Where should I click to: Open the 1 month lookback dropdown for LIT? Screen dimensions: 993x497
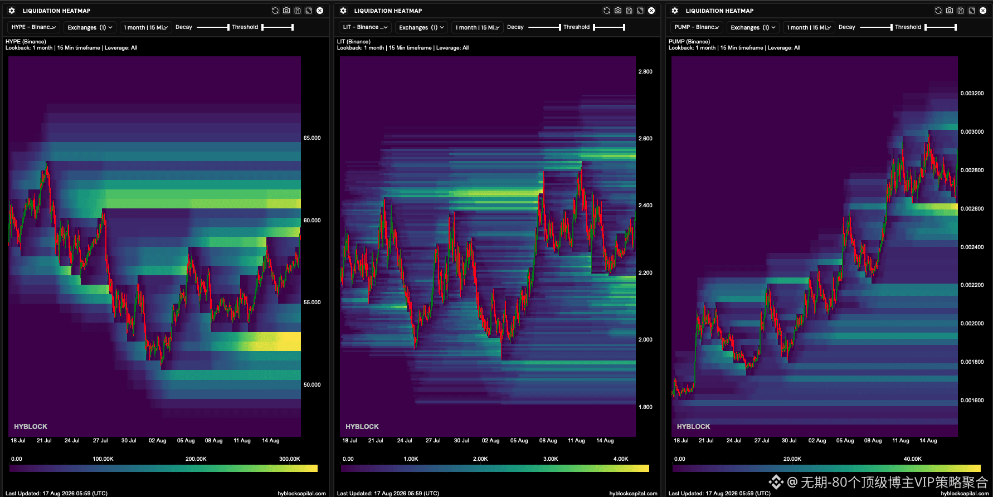pyautogui.click(x=478, y=27)
